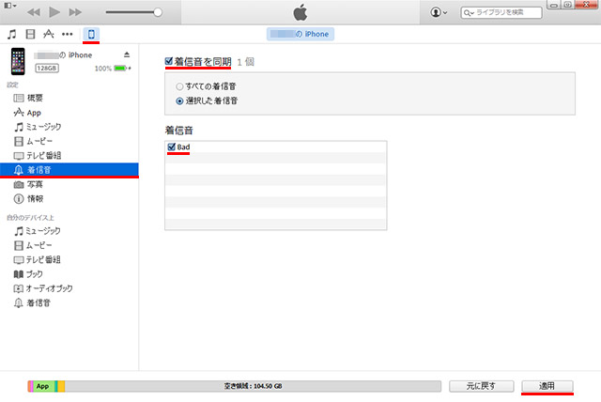
Task: Choose the 選択した着信音 radio option
Action: click(179, 100)
